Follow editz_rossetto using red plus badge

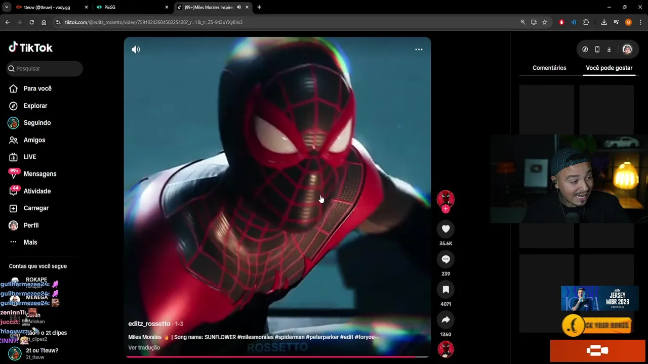click(x=445, y=209)
